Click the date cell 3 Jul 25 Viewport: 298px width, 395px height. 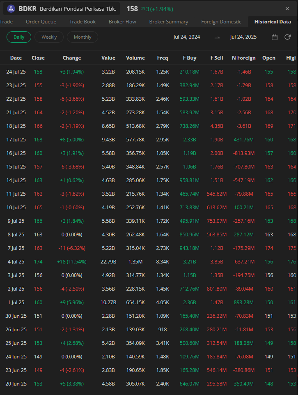(16, 275)
